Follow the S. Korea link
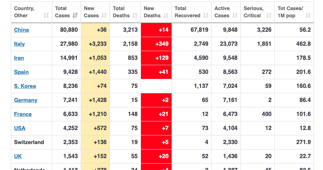The height and width of the screenshot is (170, 323). point(25,86)
